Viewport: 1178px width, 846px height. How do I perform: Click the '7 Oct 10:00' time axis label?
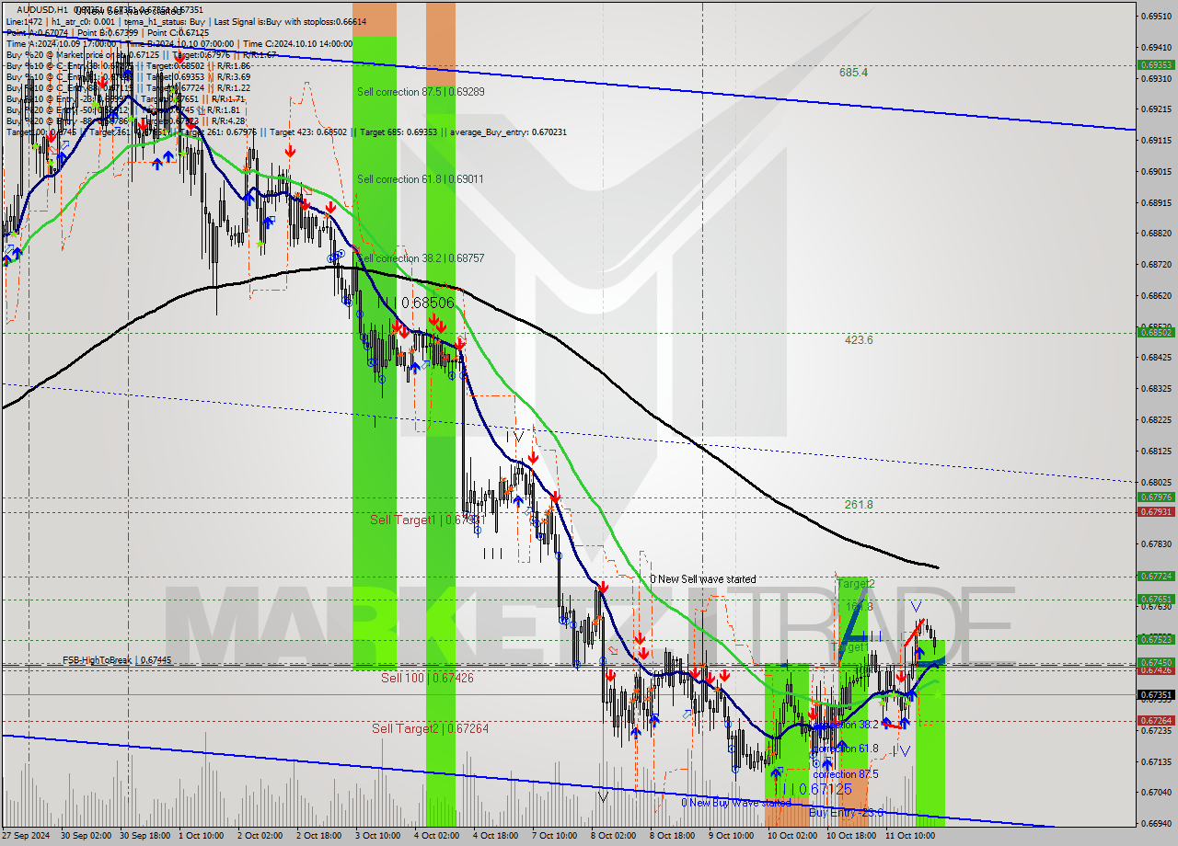556,836
